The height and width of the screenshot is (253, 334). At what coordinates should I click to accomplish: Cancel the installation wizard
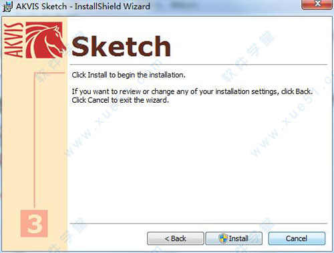(x=297, y=238)
